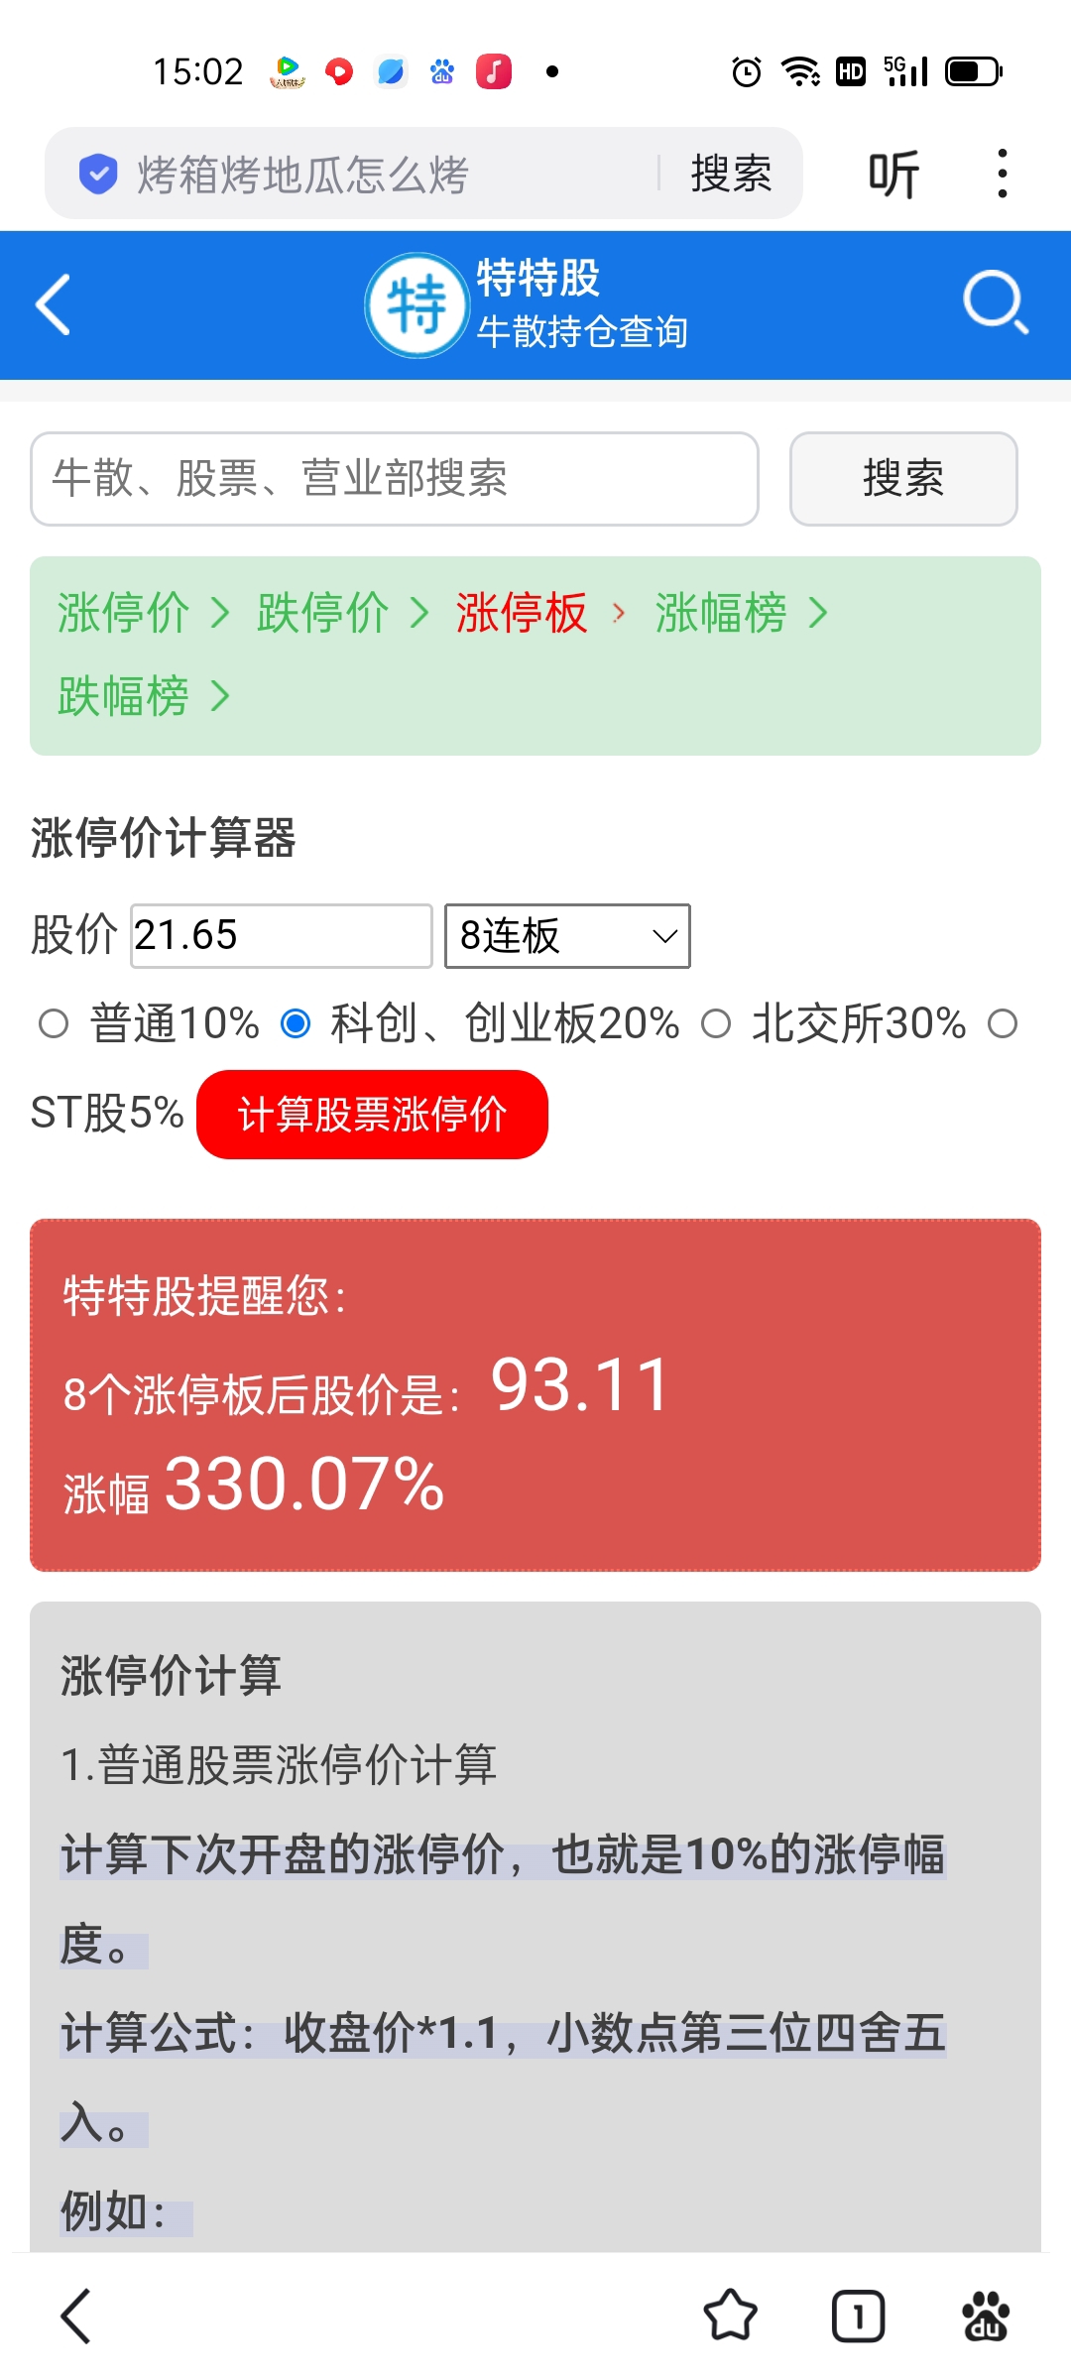Tap the blue back arrow in header
Screen dimensions: 1071x2380
(x=54, y=304)
